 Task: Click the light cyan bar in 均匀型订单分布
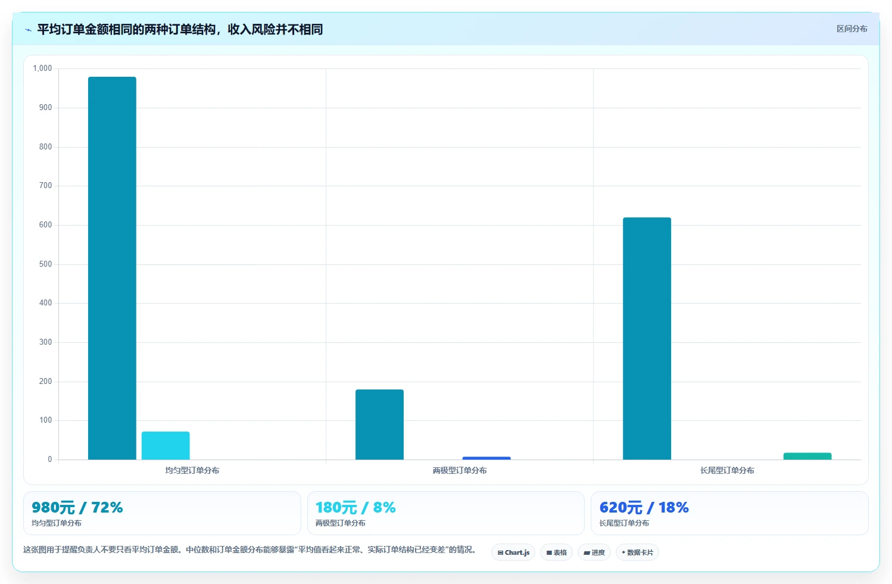[x=166, y=445]
